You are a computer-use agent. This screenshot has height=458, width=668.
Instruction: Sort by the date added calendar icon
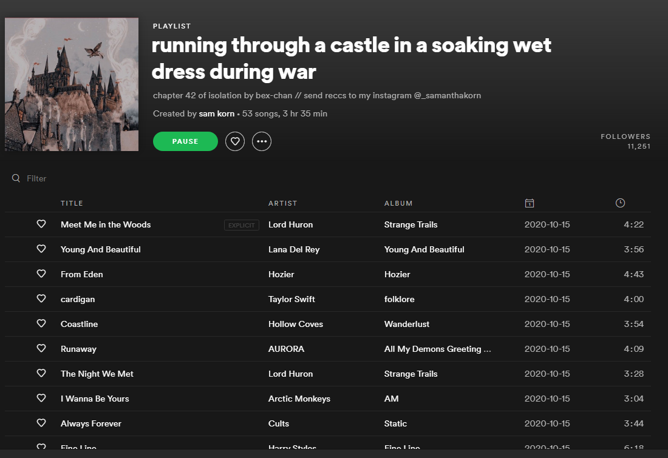(x=530, y=203)
